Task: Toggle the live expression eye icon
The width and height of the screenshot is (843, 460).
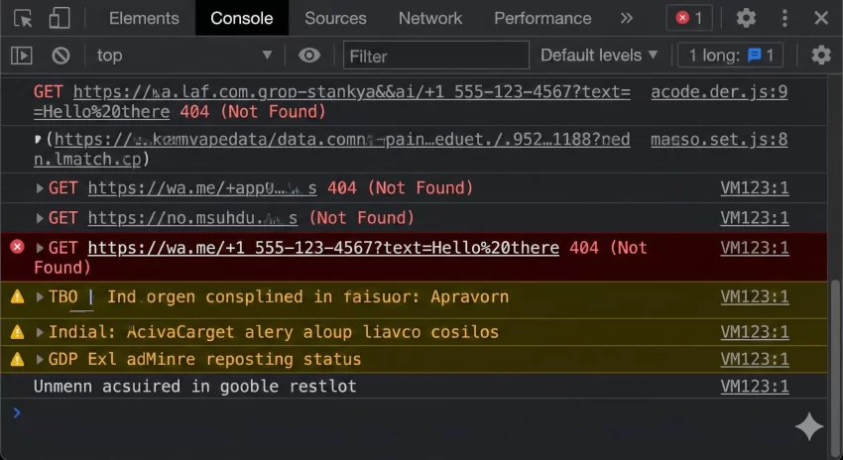Action: pos(309,56)
